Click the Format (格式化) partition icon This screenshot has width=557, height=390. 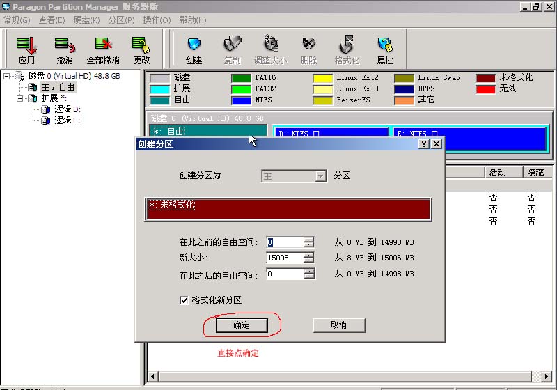click(347, 44)
